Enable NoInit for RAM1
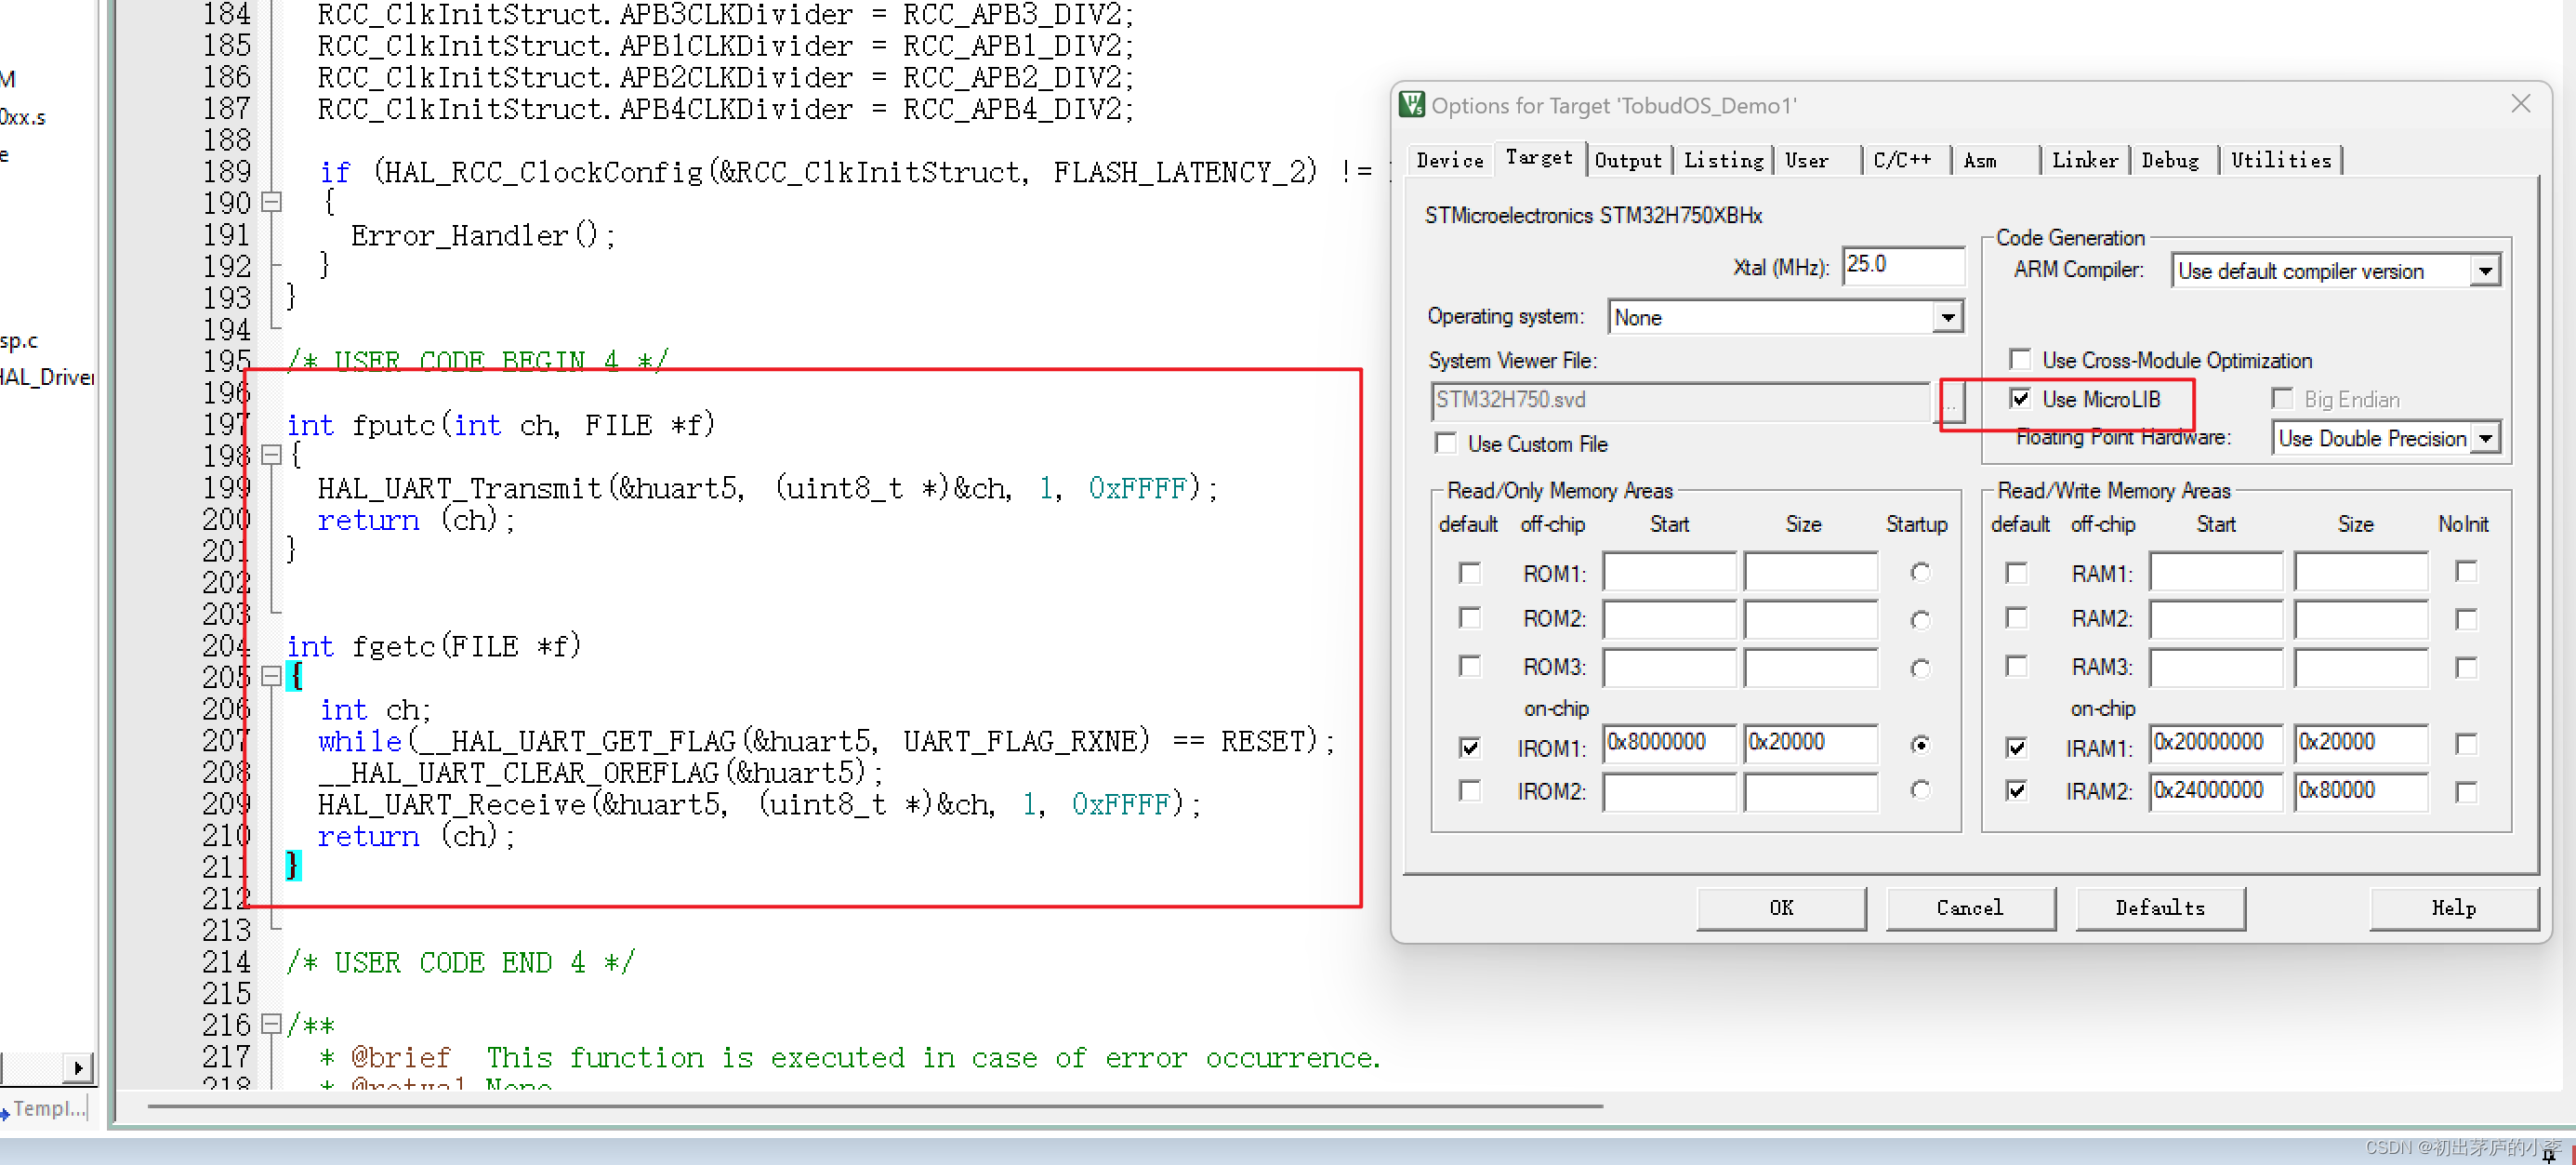2576x1165 pixels. coord(2466,572)
